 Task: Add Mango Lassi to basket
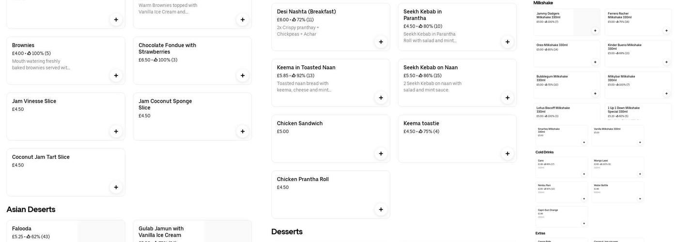[640, 174]
